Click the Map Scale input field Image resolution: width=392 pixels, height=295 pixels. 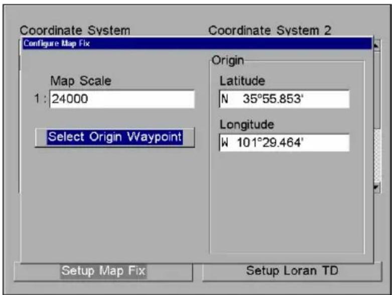pyautogui.click(x=122, y=99)
